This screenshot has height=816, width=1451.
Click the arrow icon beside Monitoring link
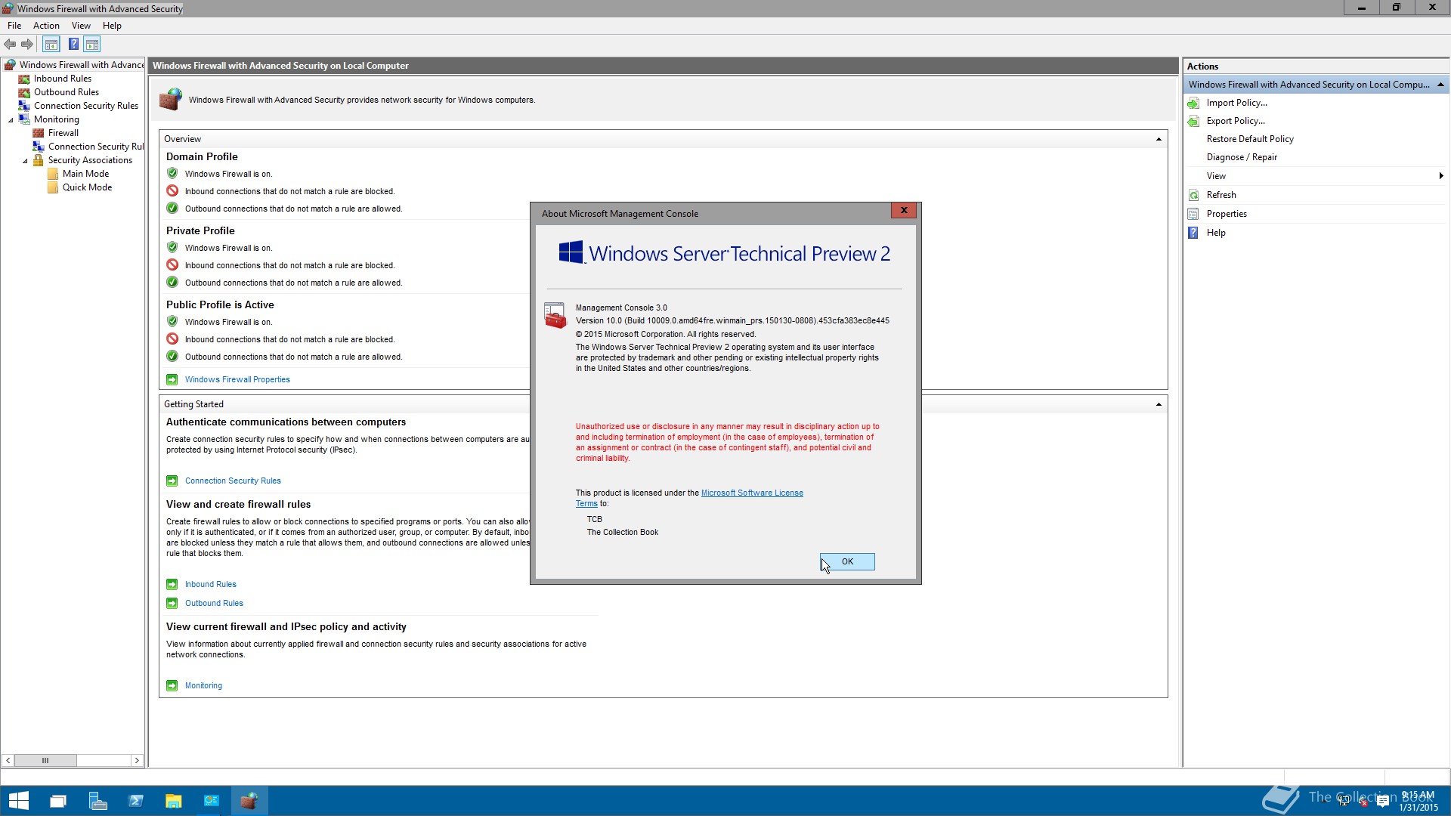coord(172,685)
